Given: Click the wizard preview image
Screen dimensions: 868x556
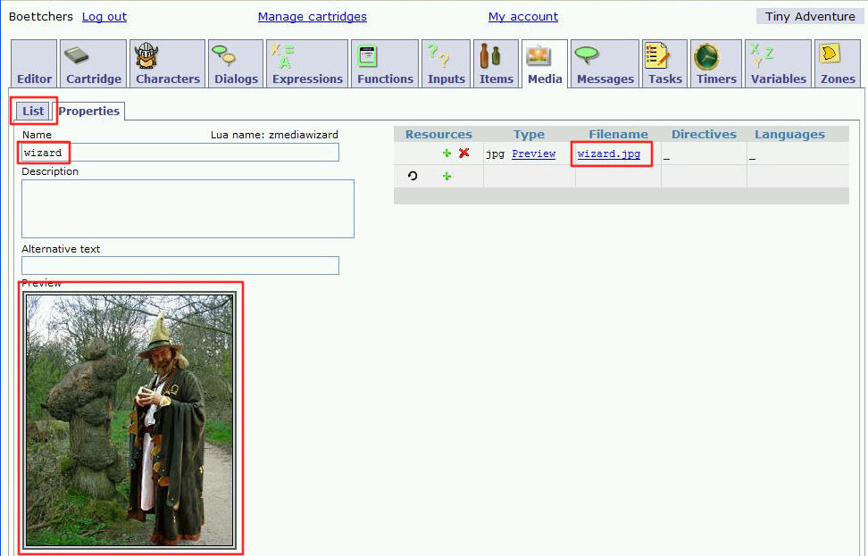Looking at the screenshot, I should (x=130, y=419).
